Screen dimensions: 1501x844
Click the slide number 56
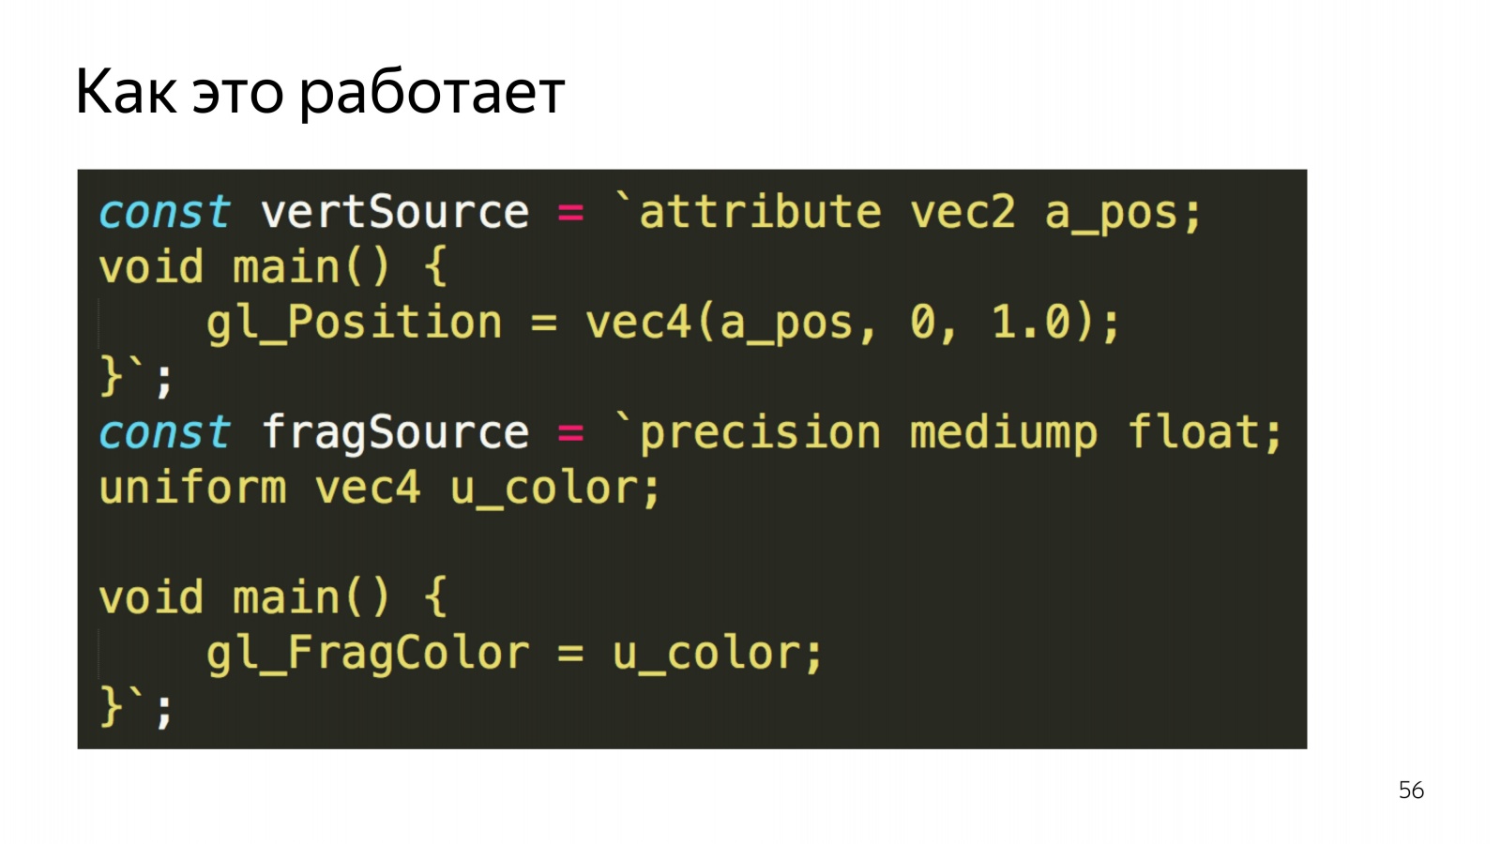click(x=1410, y=791)
